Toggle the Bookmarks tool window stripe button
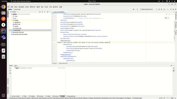 [x=8, y=90]
